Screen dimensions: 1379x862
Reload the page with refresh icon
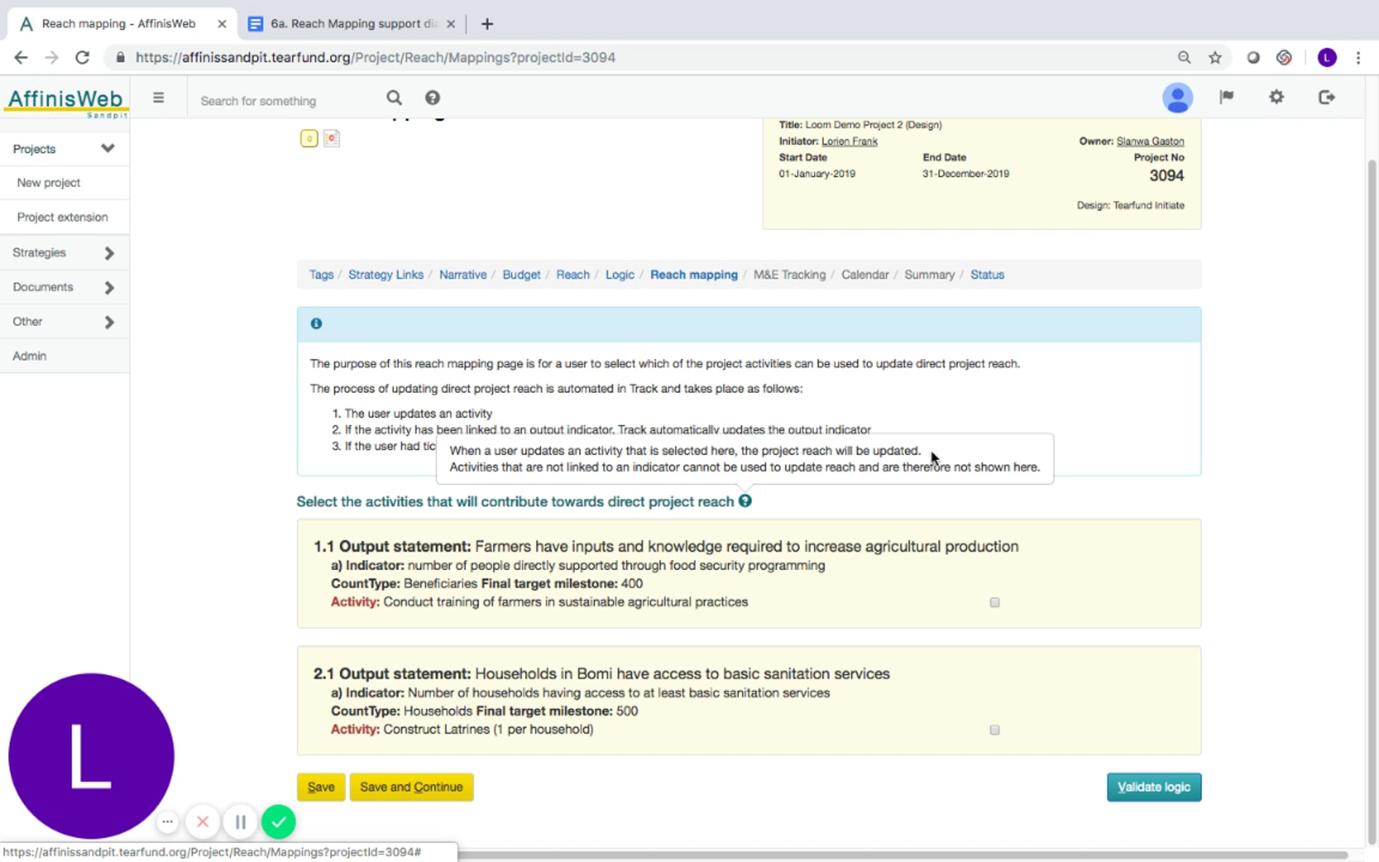pos(82,57)
